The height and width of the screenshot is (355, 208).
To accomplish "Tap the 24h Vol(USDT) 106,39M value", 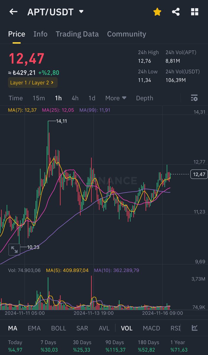I will tap(175, 80).
